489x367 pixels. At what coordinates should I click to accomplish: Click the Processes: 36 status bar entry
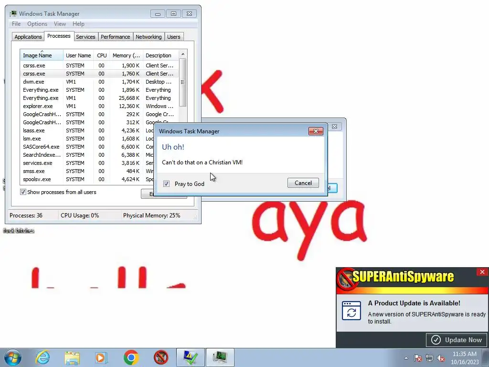tap(26, 216)
